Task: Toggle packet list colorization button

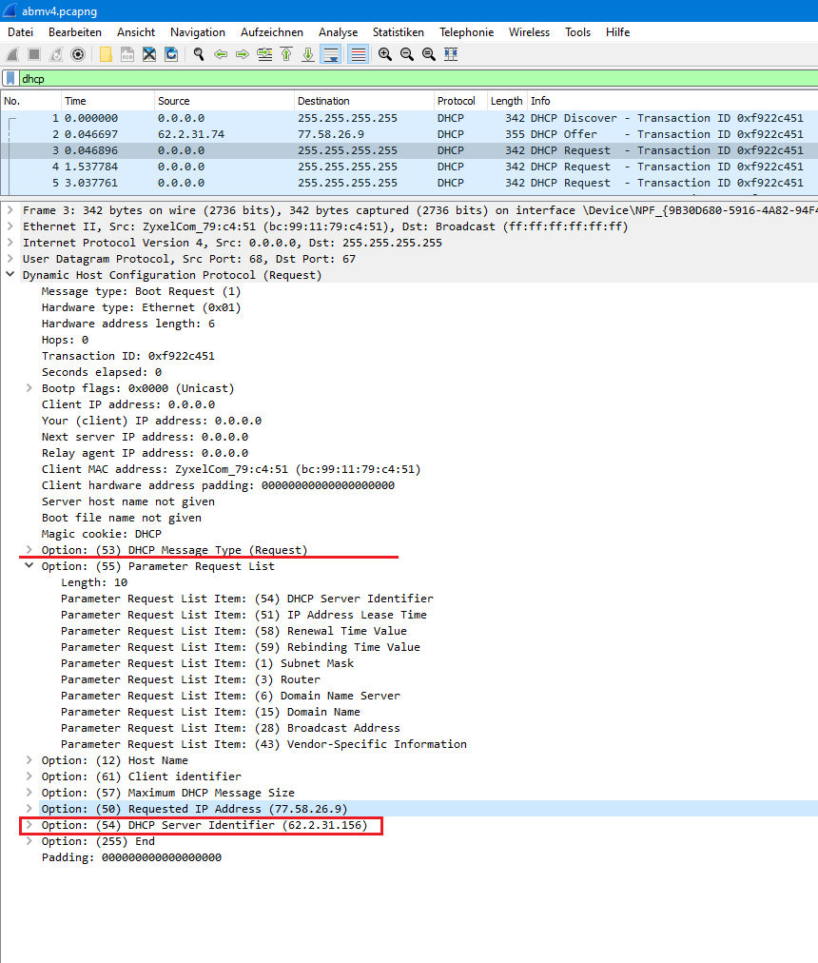Action: click(358, 54)
